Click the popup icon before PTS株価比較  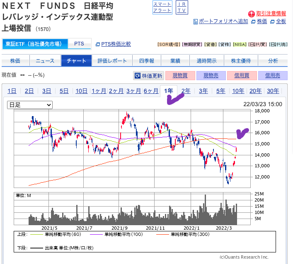pyautogui.click(x=97, y=44)
